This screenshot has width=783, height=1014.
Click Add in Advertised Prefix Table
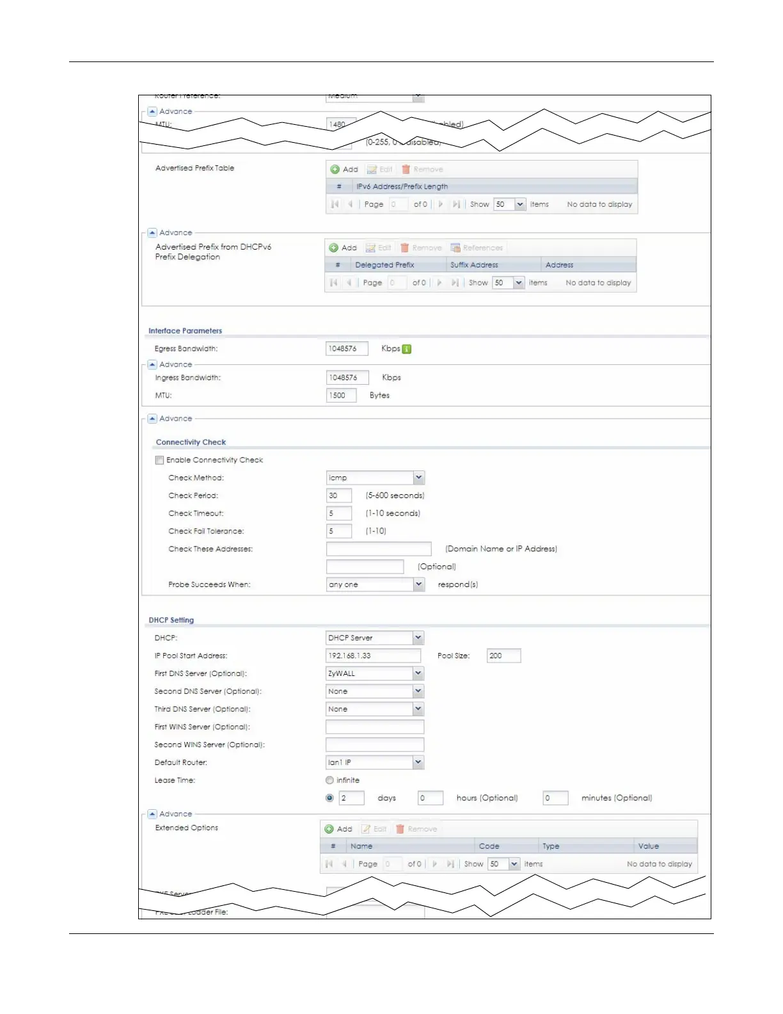click(344, 169)
